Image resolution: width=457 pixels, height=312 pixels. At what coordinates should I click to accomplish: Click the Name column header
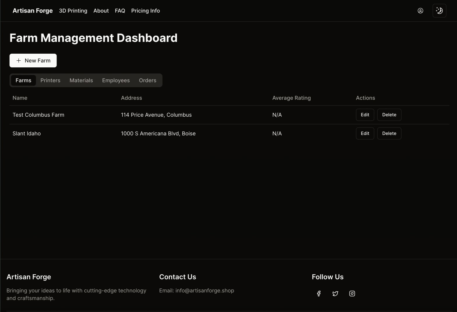pos(20,98)
